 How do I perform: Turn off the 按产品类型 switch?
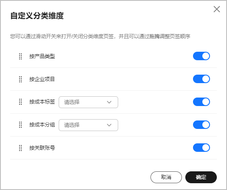click(x=201, y=56)
